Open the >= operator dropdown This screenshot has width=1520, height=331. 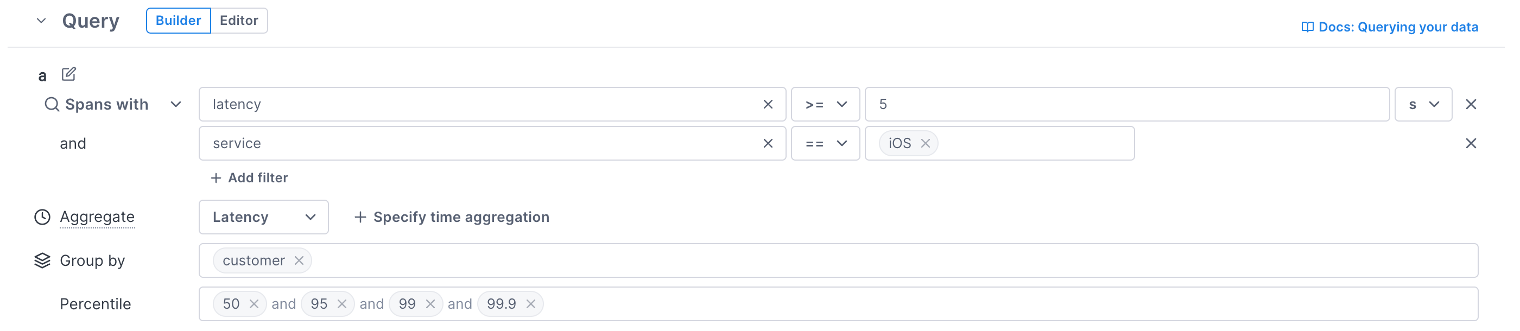click(x=825, y=104)
